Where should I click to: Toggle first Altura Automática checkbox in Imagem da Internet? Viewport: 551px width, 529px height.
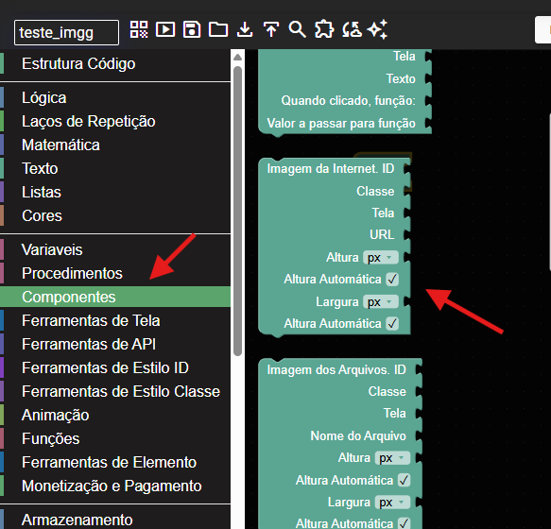(392, 280)
